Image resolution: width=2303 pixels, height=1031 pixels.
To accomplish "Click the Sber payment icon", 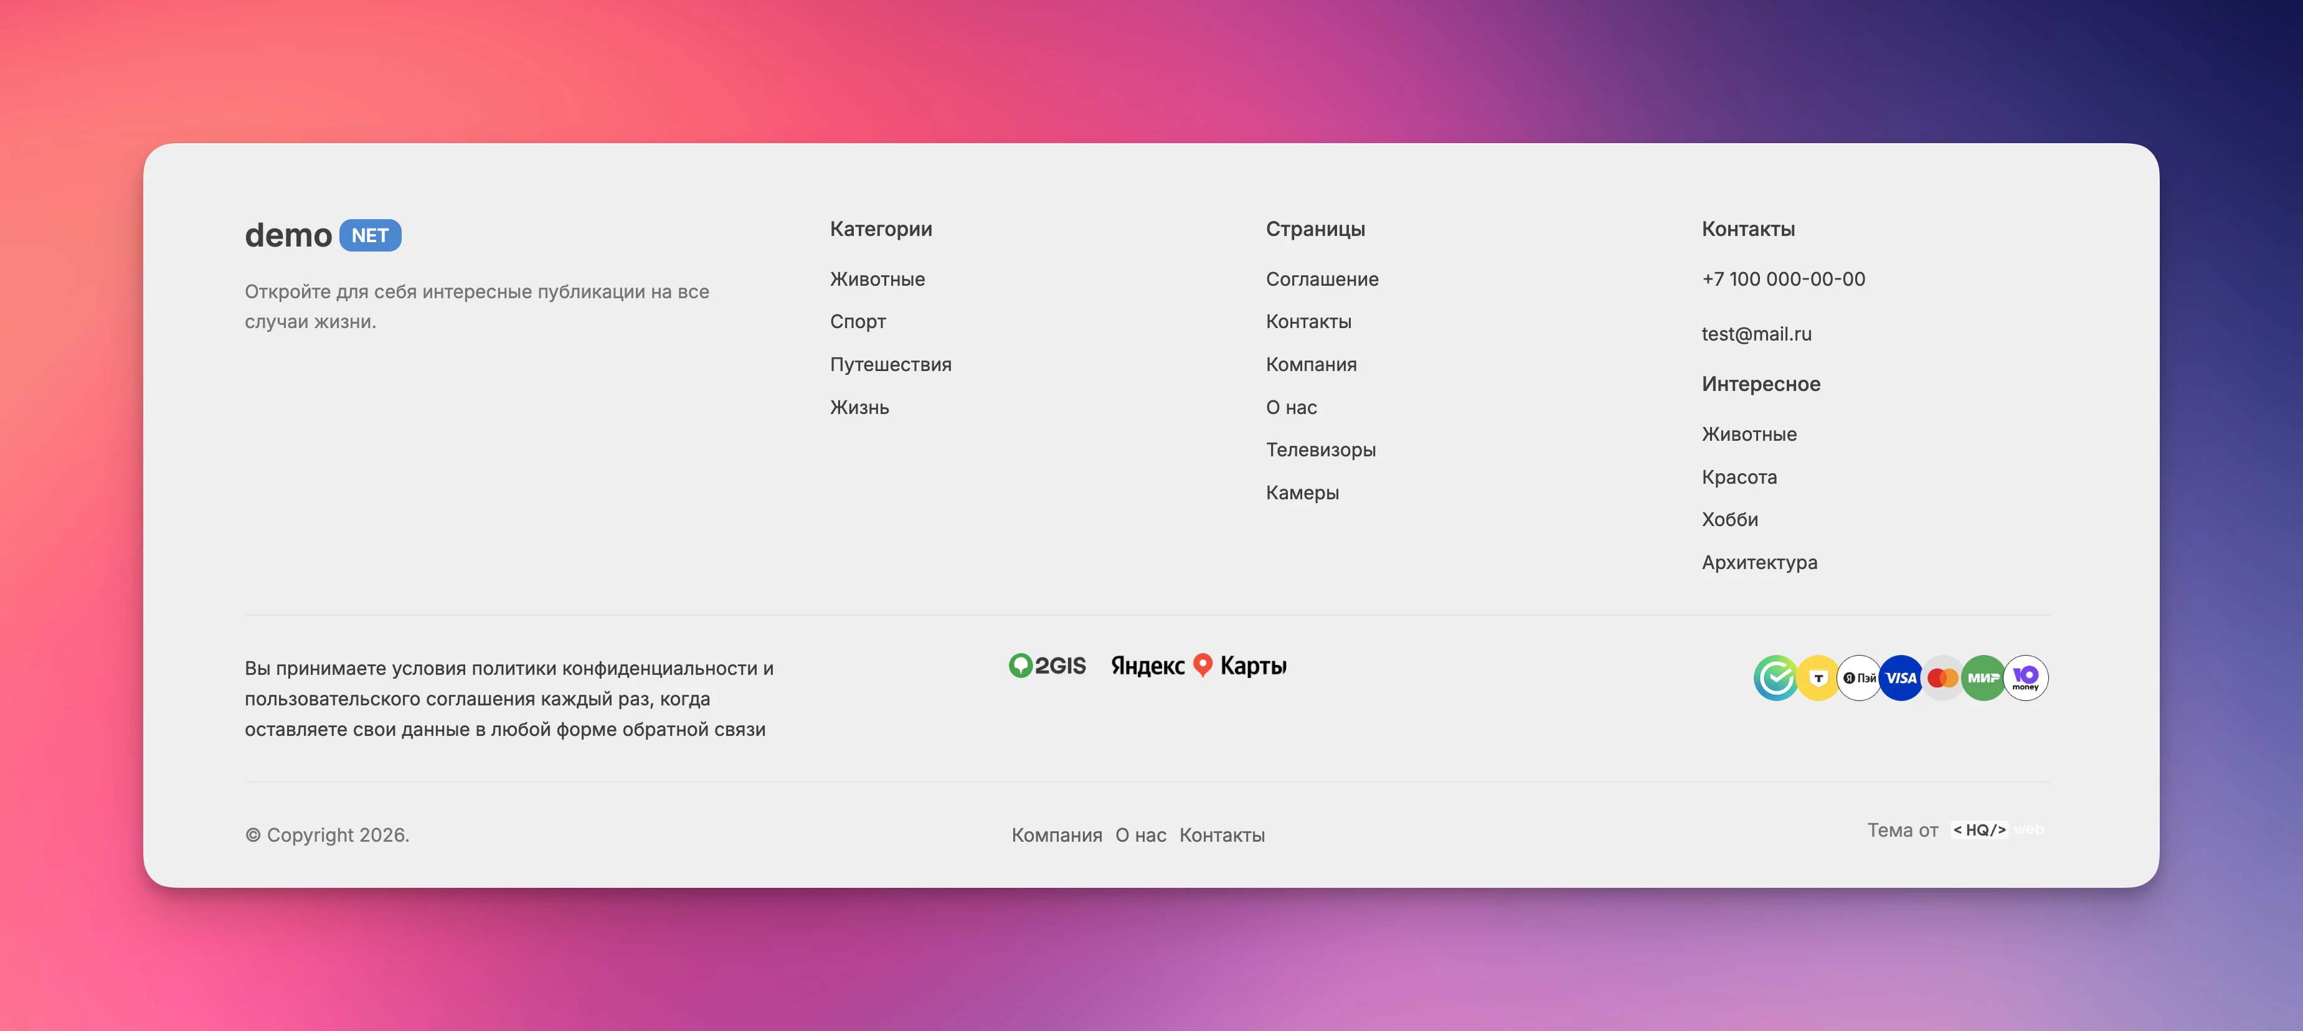I will coord(1775,678).
